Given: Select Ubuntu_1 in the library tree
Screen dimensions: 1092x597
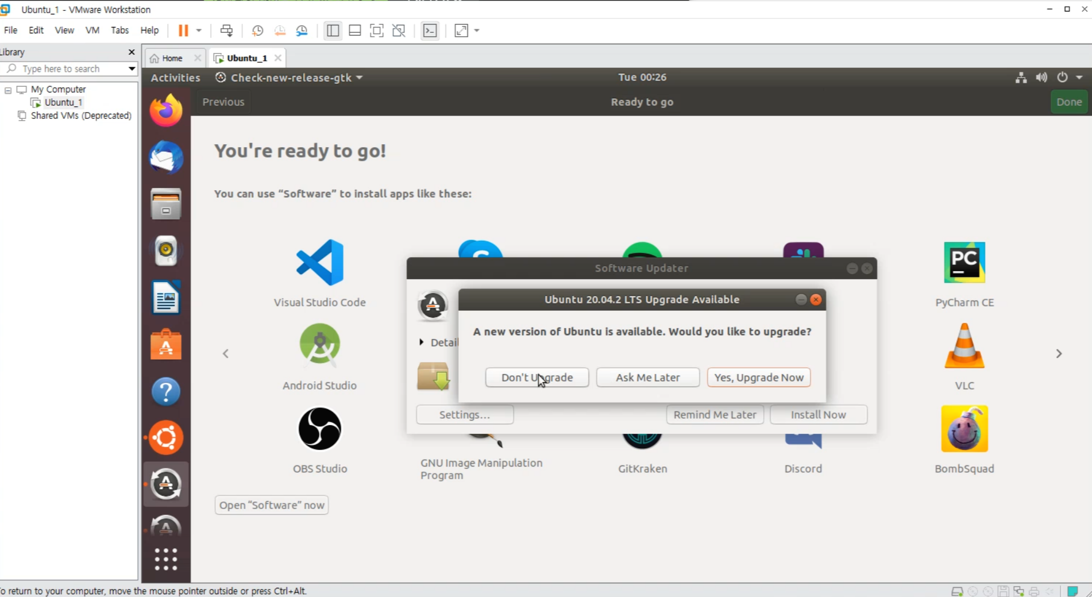Looking at the screenshot, I should click(x=63, y=102).
